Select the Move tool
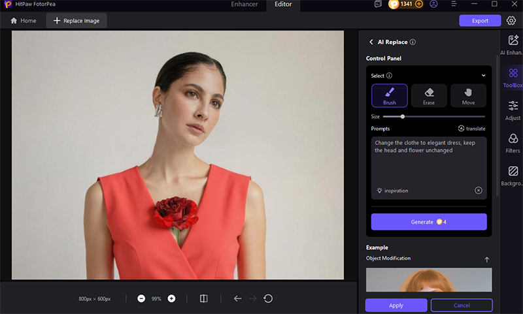The width and height of the screenshot is (523, 314). click(468, 95)
